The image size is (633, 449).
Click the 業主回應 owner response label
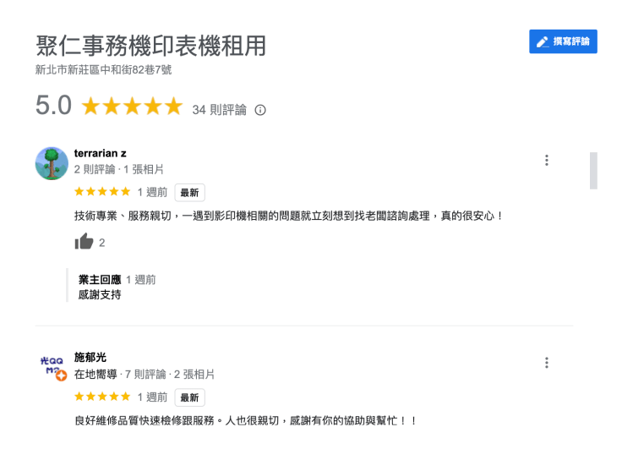[100, 280]
